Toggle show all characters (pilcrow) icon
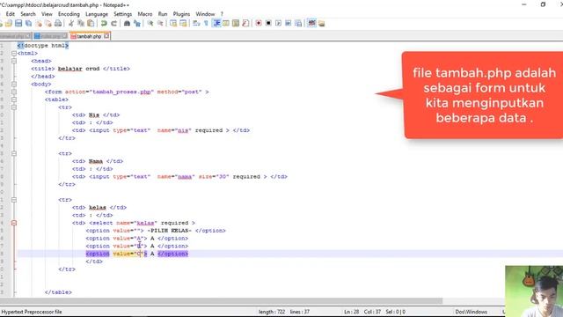 pyautogui.click(x=206, y=24)
